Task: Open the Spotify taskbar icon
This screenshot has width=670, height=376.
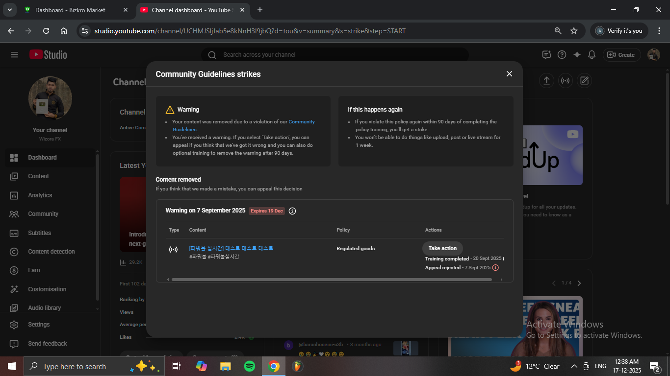Action: (x=249, y=366)
